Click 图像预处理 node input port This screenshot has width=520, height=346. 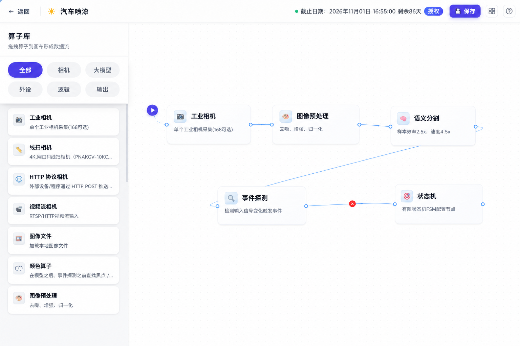(x=272, y=125)
